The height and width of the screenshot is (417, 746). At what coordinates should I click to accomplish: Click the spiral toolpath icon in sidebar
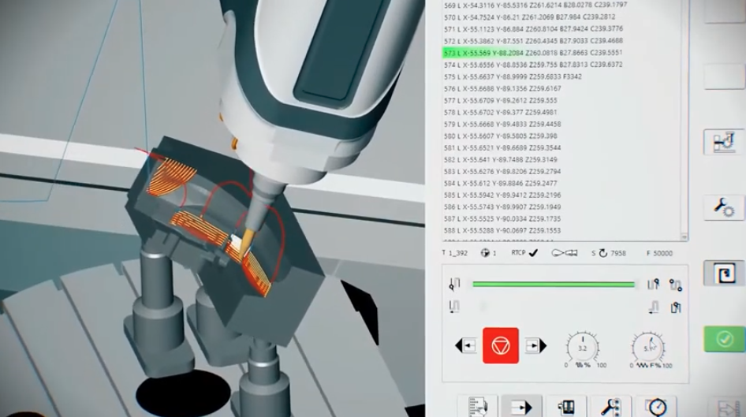tap(724, 274)
